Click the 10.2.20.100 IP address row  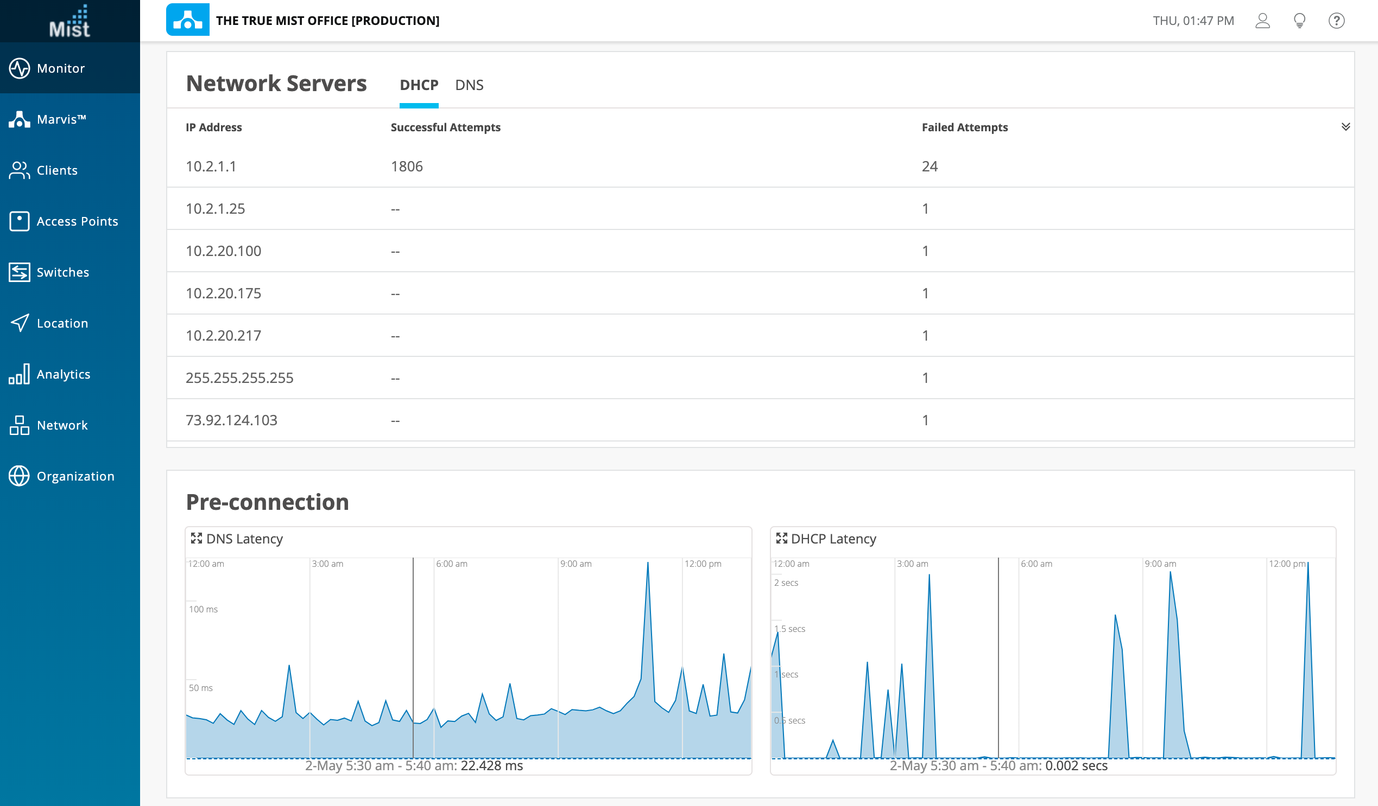coord(223,251)
